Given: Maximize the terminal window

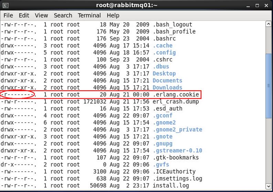Looking at the screenshot, I should pos(256,5).
